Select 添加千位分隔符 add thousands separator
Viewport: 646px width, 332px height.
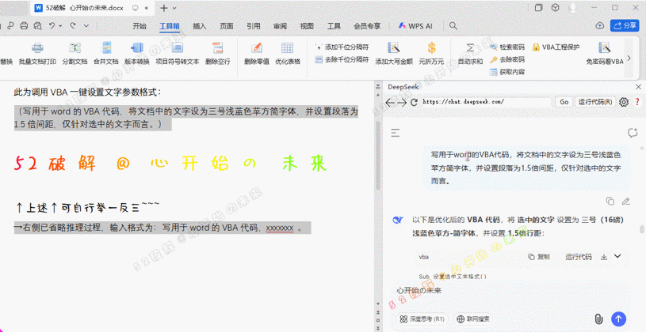click(x=342, y=47)
